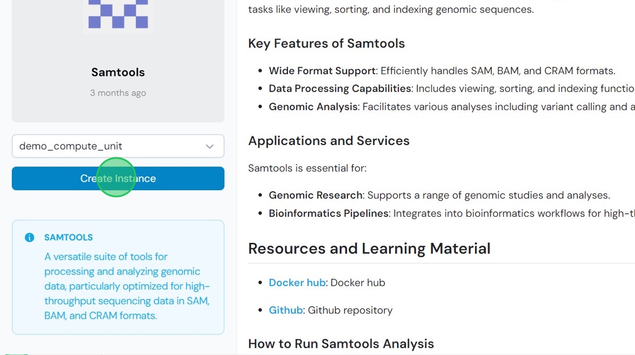The image size is (635, 355).
Task: Click the Resources and Learning Material heading
Action: 369,248
